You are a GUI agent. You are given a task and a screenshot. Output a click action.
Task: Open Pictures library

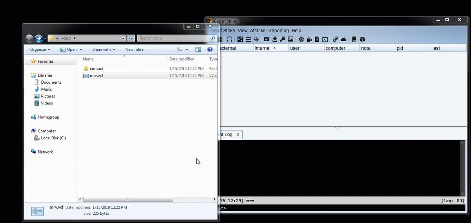48,96
